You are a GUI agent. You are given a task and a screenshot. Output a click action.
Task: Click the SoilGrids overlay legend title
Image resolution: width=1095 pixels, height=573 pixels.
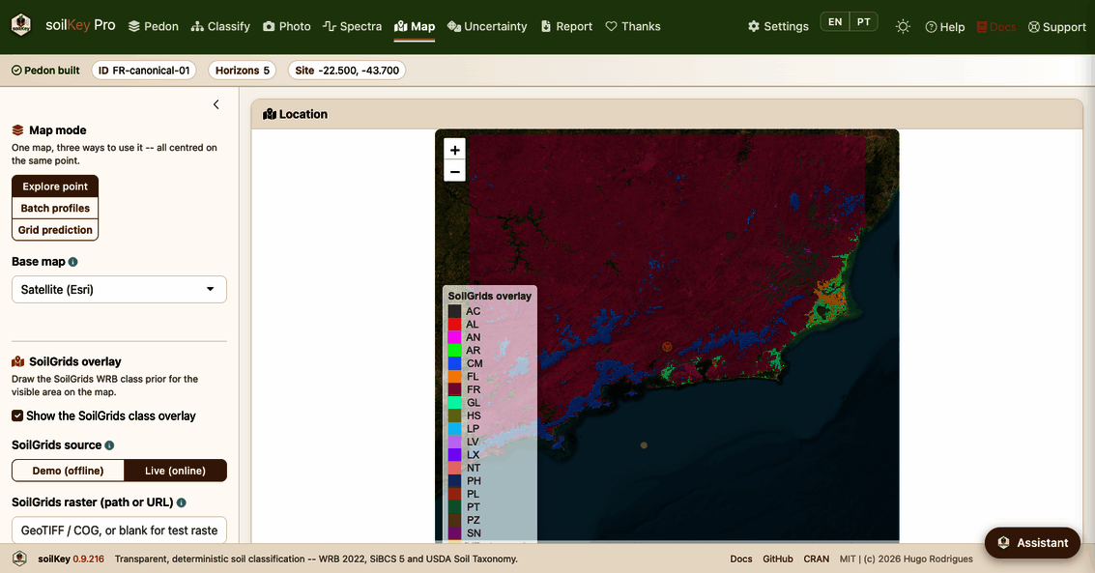(490, 296)
